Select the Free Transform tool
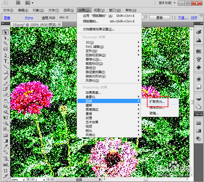The image size is (204, 182). tap(6, 118)
